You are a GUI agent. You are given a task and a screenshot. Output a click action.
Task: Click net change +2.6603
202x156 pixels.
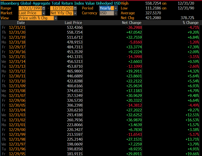(x=135, y=62)
